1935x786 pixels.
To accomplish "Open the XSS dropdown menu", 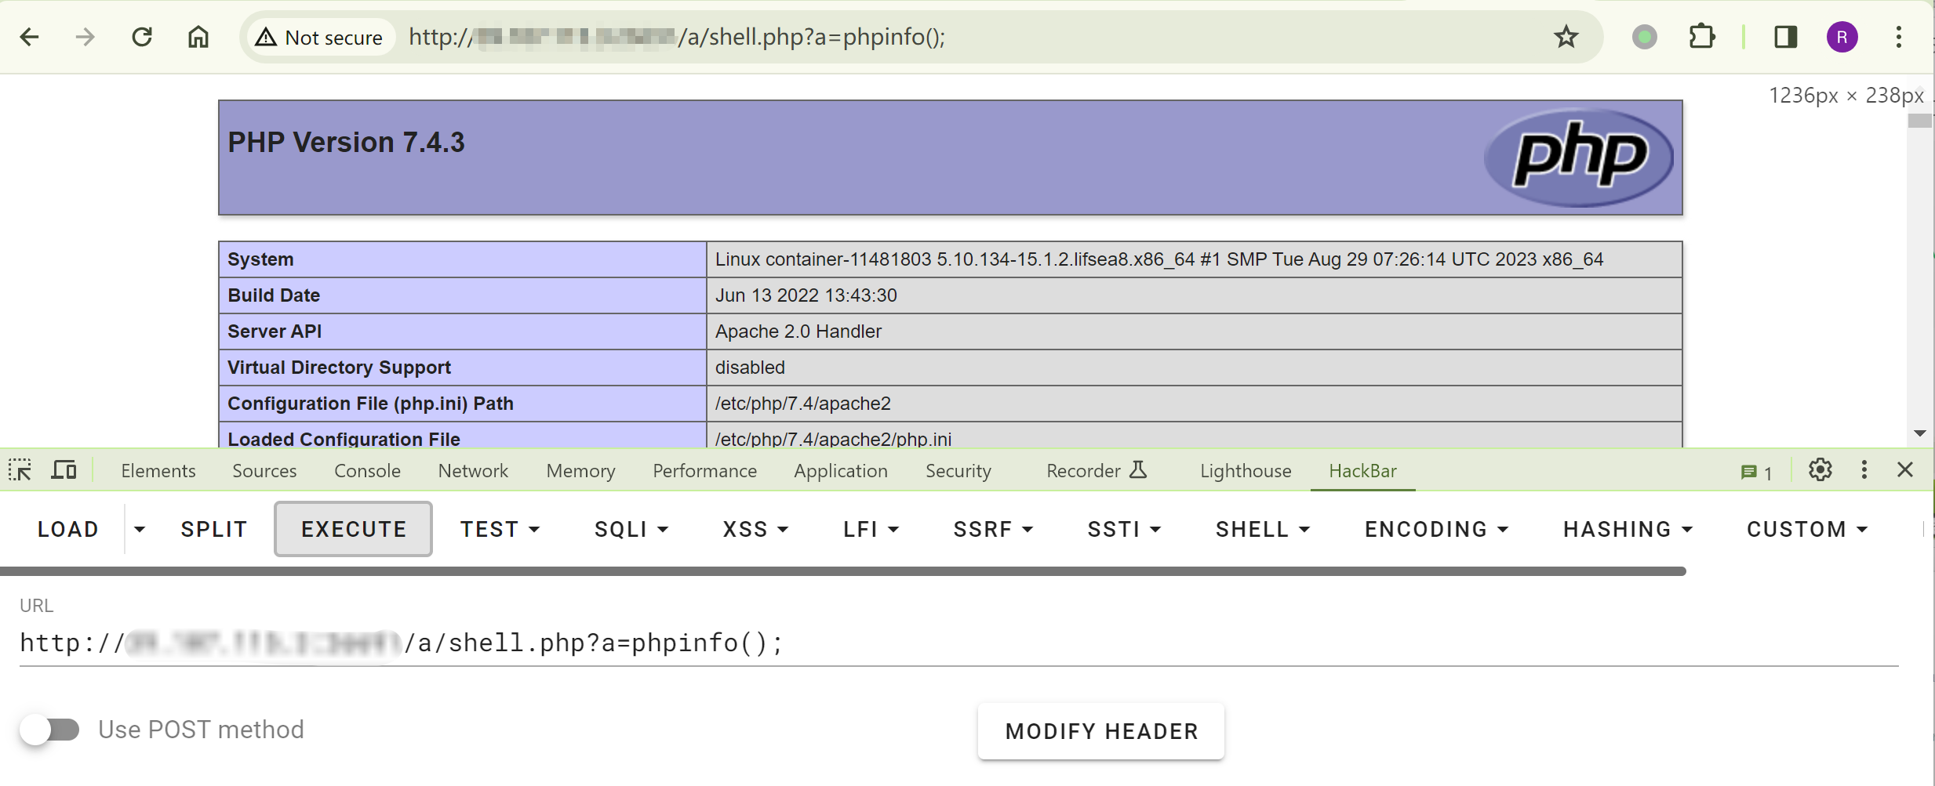I will (755, 530).
